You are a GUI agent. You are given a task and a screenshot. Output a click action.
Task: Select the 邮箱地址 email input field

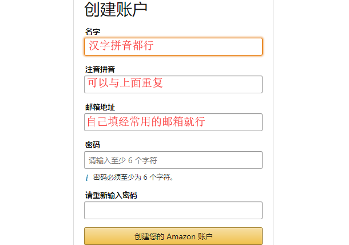pos(173,122)
